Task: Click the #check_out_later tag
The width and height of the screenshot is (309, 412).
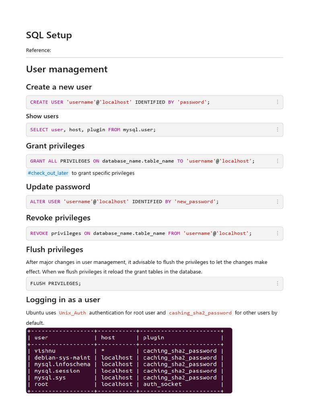Action: click(x=48, y=173)
